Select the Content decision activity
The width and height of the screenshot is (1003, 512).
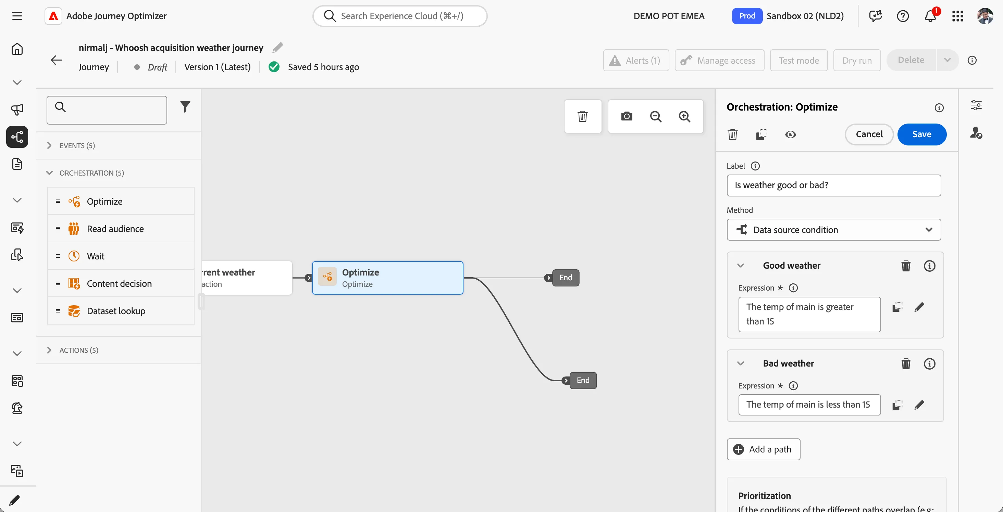coord(121,284)
